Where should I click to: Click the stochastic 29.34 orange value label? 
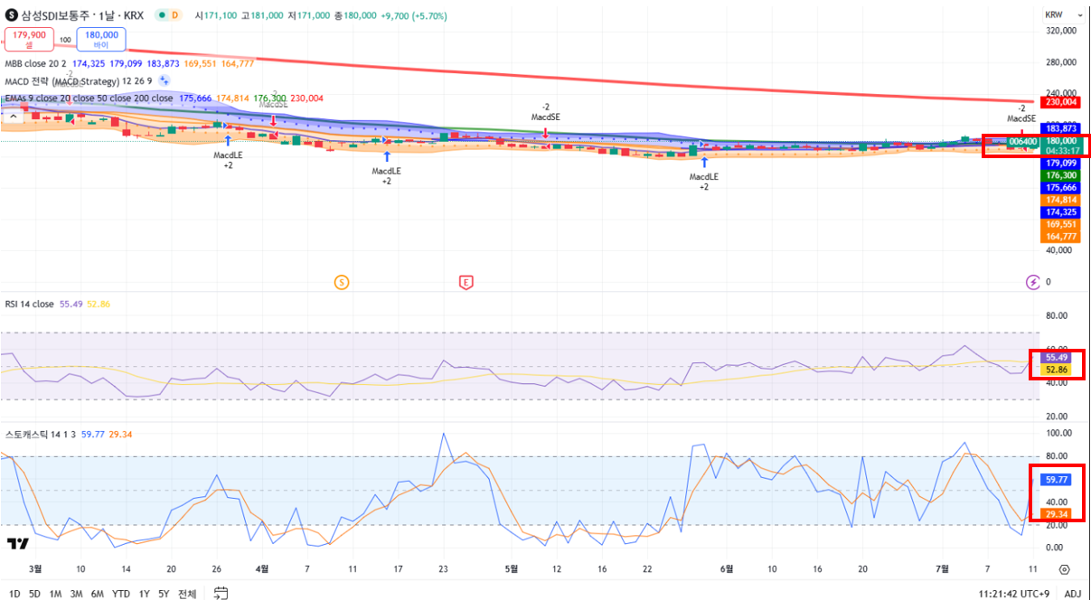point(1056,513)
